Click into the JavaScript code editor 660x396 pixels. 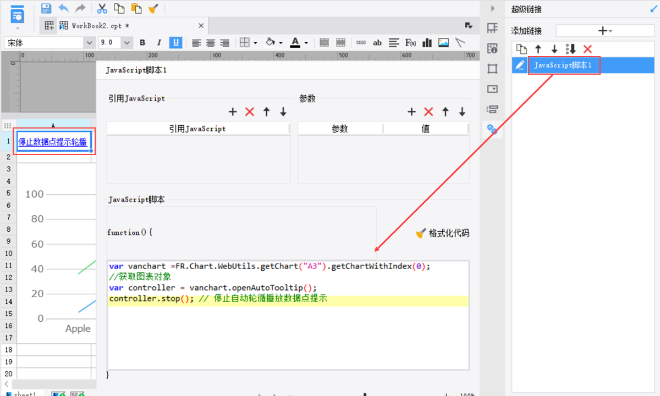pyautogui.click(x=288, y=315)
